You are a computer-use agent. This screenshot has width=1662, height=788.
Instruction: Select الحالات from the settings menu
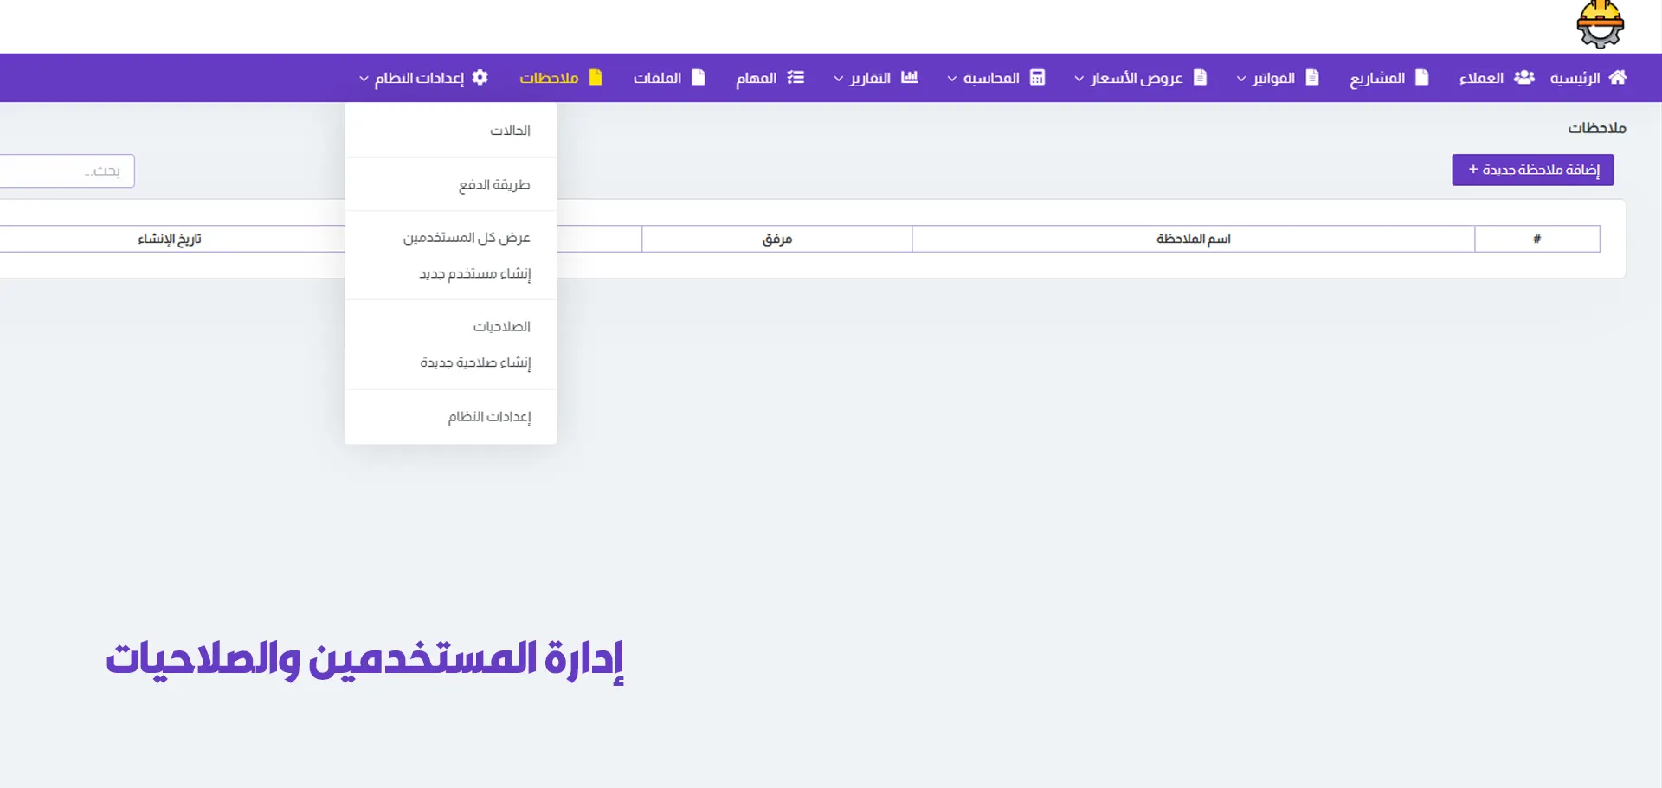coord(510,131)
